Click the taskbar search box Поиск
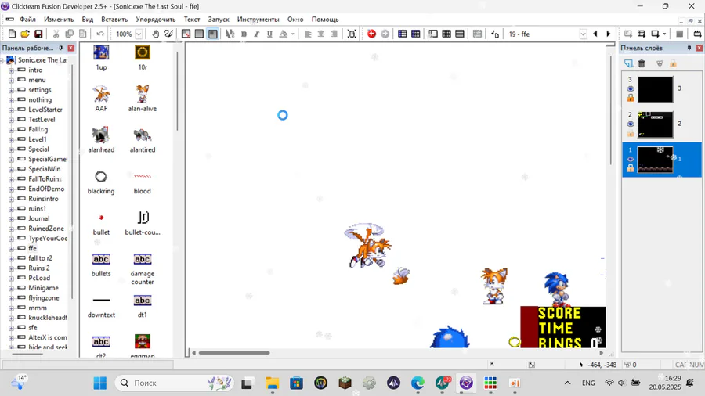This screenshot has width=705, height=396. point(174,383)
